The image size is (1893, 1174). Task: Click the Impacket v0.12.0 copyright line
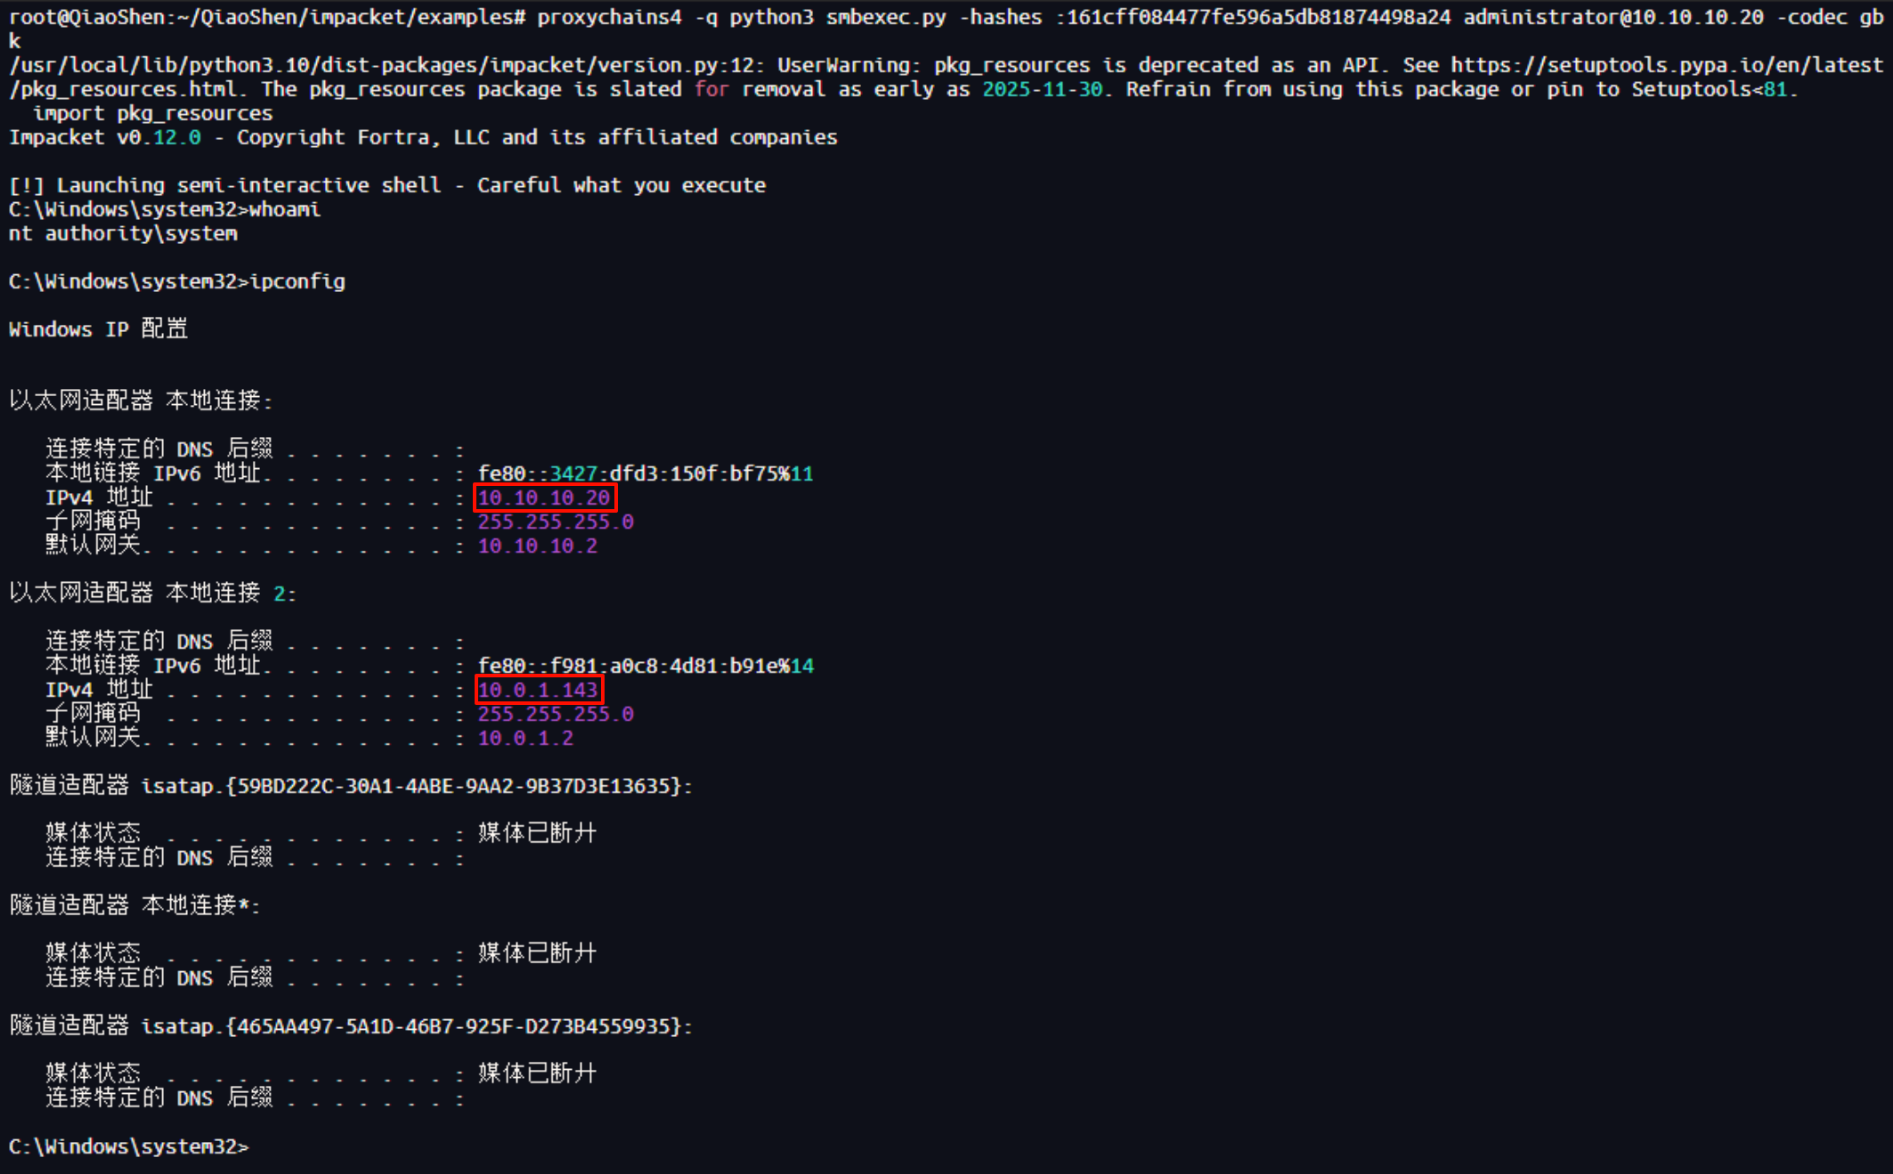[x=423, y=137]
